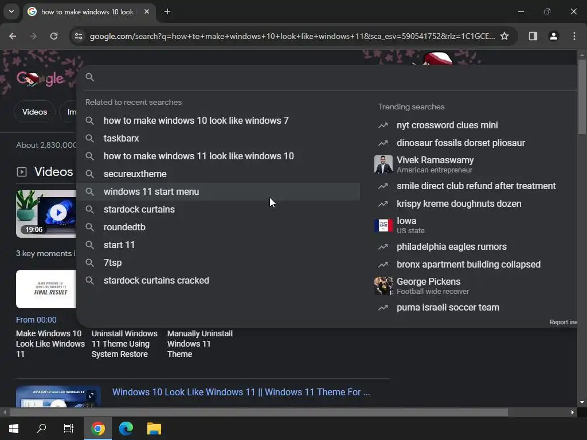Choose 'stardock curtains cracked' suggestion
The height and width of the screenshot is (440, 587).
218,281
